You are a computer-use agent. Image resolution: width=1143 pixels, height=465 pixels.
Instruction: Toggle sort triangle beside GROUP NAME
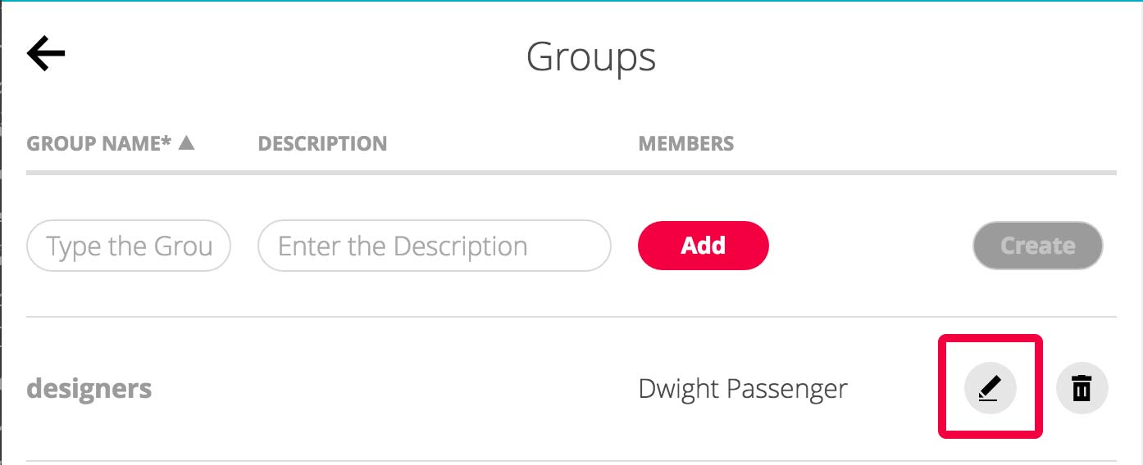pyautogui.click(x=187, y=142)
